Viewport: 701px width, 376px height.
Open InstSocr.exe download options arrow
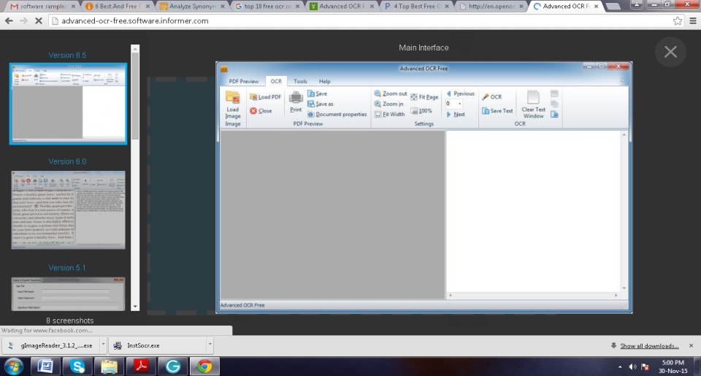(x=210, y=345)
